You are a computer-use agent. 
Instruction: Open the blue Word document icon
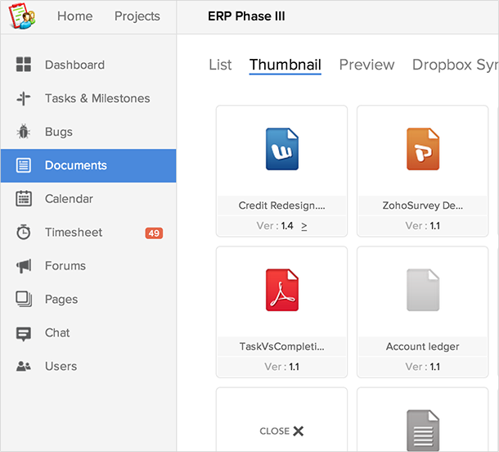(x=282, y=149)
